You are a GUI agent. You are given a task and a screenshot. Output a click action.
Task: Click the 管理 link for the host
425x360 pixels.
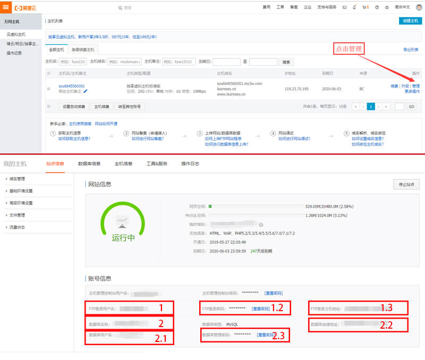coord(415,86)
